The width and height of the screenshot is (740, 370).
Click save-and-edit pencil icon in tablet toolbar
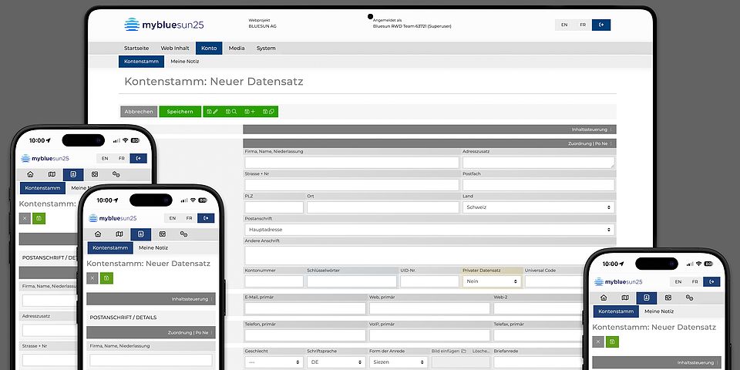(213, 112)
